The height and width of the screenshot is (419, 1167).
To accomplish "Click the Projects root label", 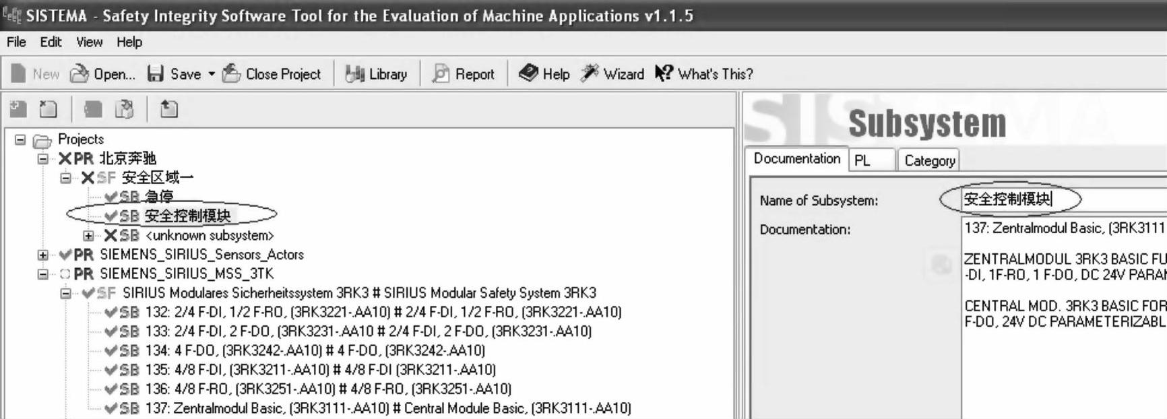I will [81, 139].
